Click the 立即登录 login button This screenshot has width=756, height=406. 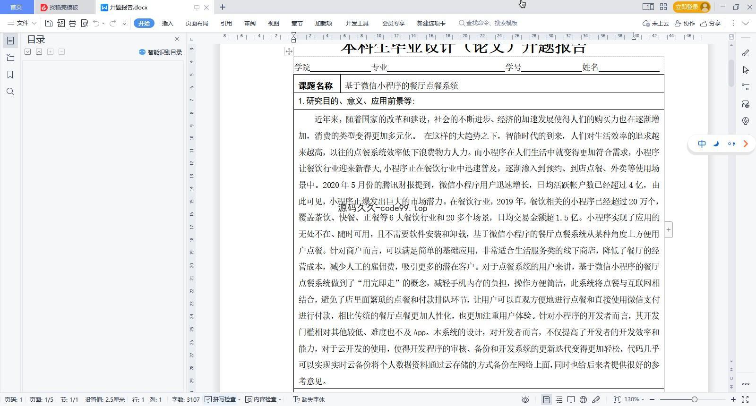(692, 7)
